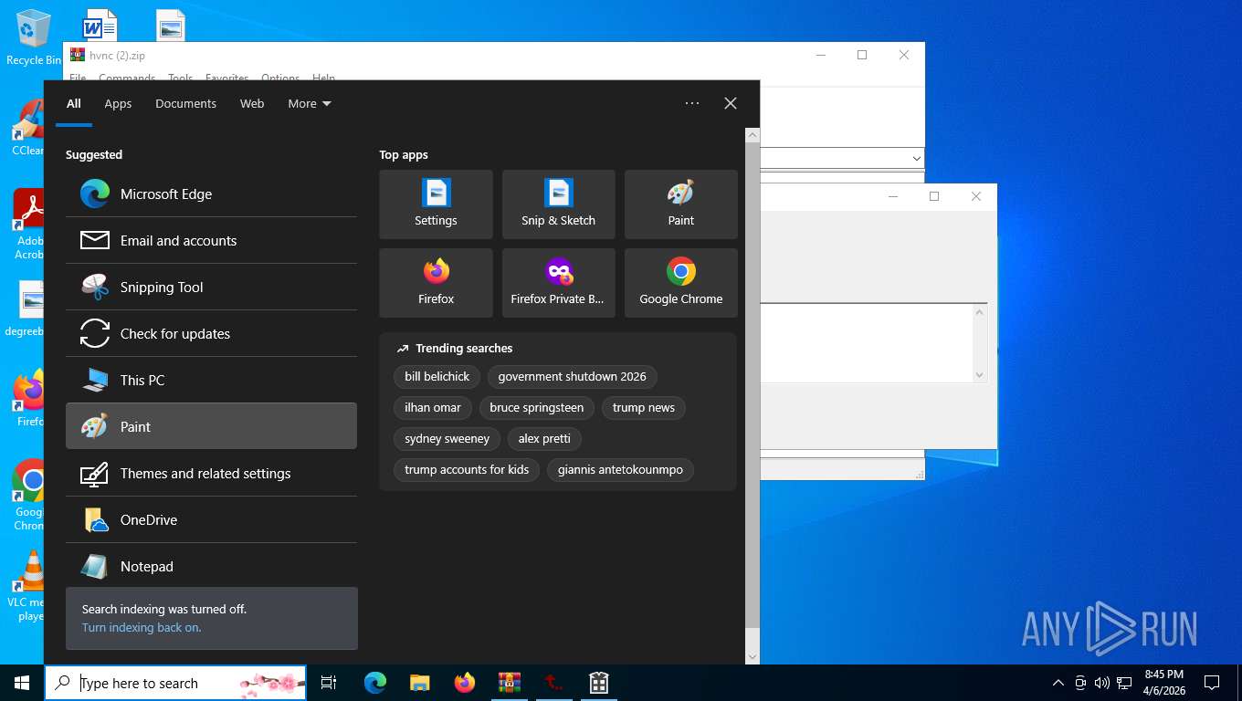
Task: Open the red arrow app on taskbar
Action: click(554, 683)
